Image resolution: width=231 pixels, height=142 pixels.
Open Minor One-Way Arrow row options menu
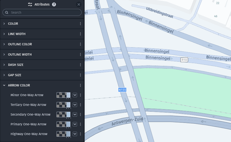pyautogui.click(x=80, y=95)
